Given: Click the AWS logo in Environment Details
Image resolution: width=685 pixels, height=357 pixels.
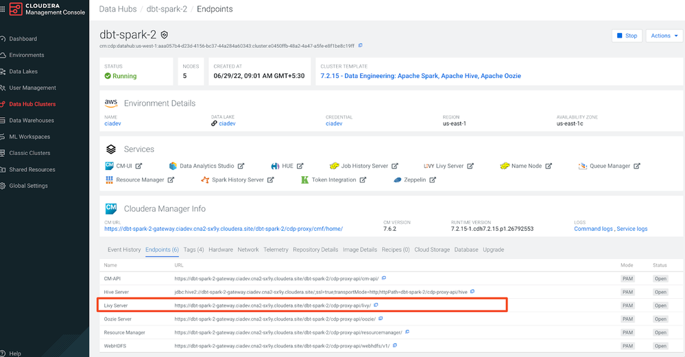Looking at the screenshot, I should pyautogui.click(x=111, y=103).
